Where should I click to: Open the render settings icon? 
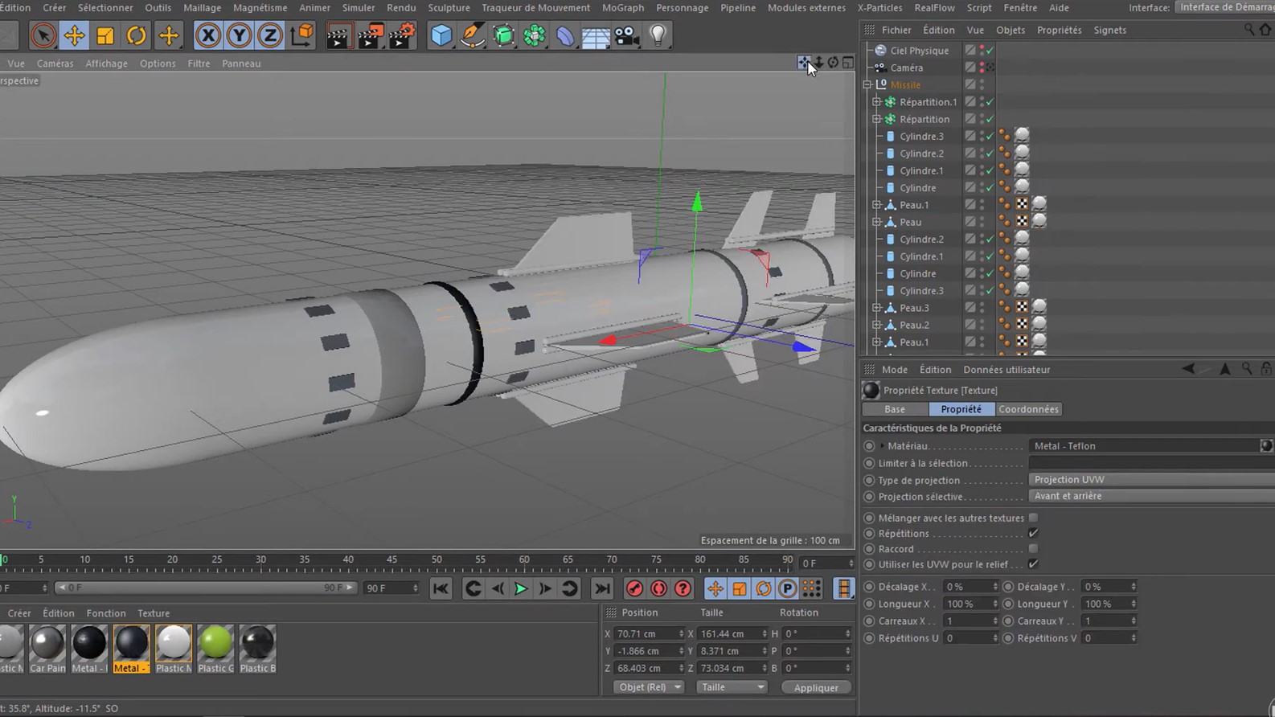(402, 35)
